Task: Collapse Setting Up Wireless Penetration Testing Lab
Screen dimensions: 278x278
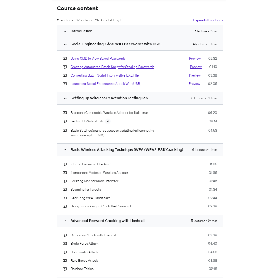Action: tap(65, 98)
